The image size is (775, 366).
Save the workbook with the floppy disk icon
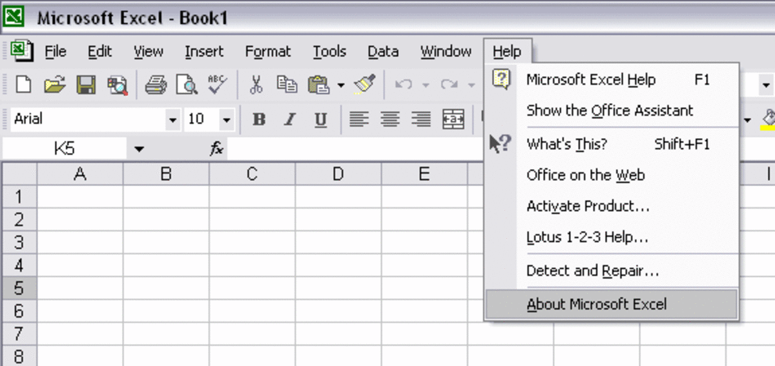click(86, 85)
